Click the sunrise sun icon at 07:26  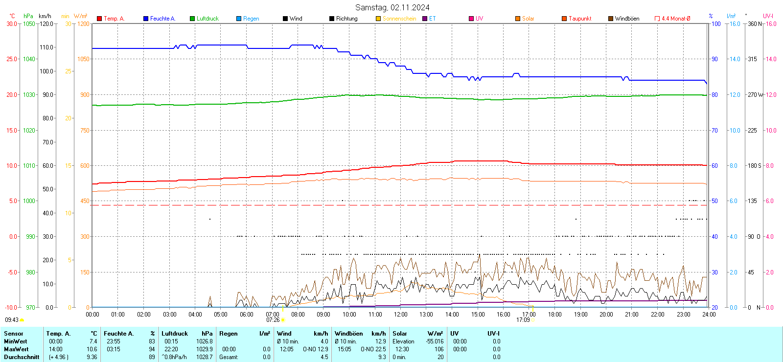283,320
